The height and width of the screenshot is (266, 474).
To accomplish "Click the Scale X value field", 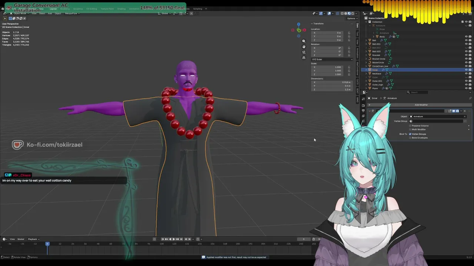I will coord(327,67).
